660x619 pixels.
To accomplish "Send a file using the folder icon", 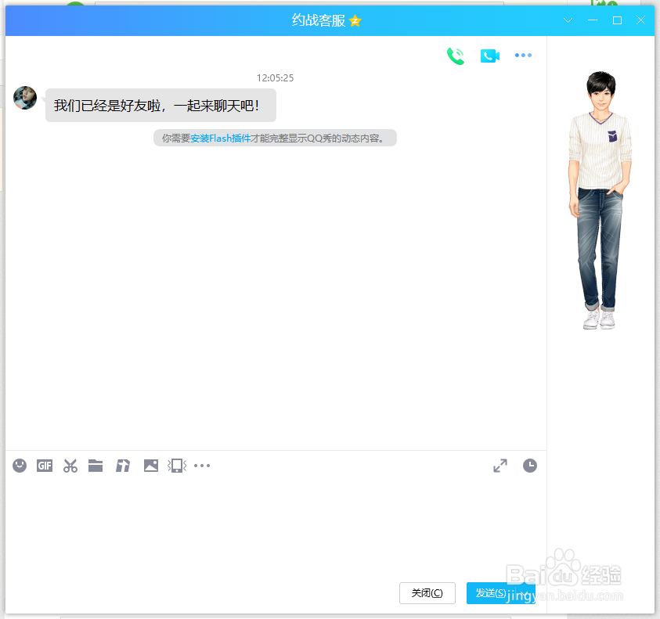I will [x=96, y=466].
